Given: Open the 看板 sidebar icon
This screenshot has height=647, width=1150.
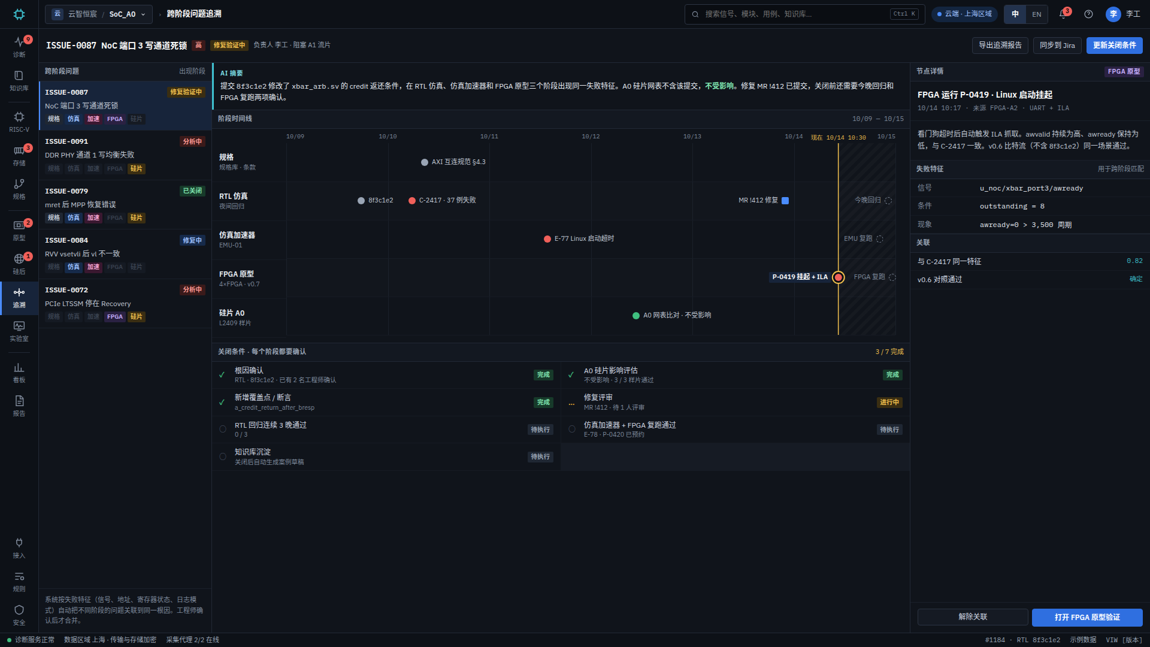Looking at the screenshot, I should (x=19, y=372).
